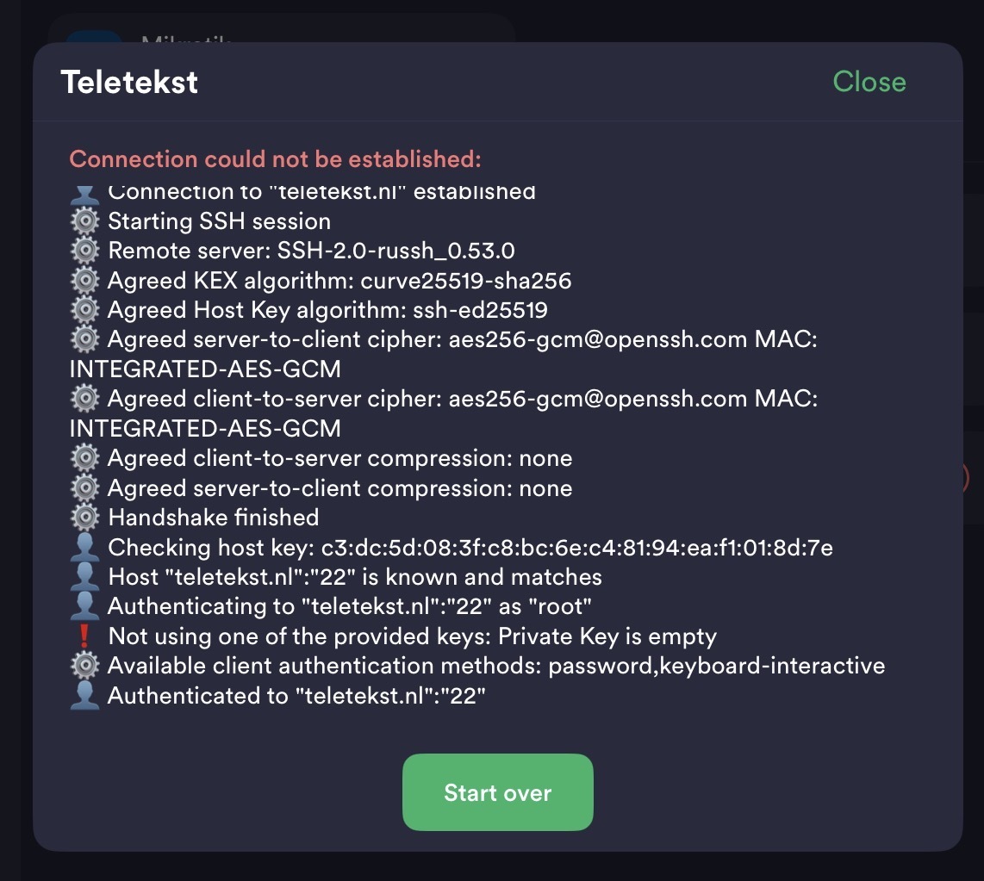Click the gear icon beside Available client authentication methods
Screen dimensions: 984x881
point(84,666)
